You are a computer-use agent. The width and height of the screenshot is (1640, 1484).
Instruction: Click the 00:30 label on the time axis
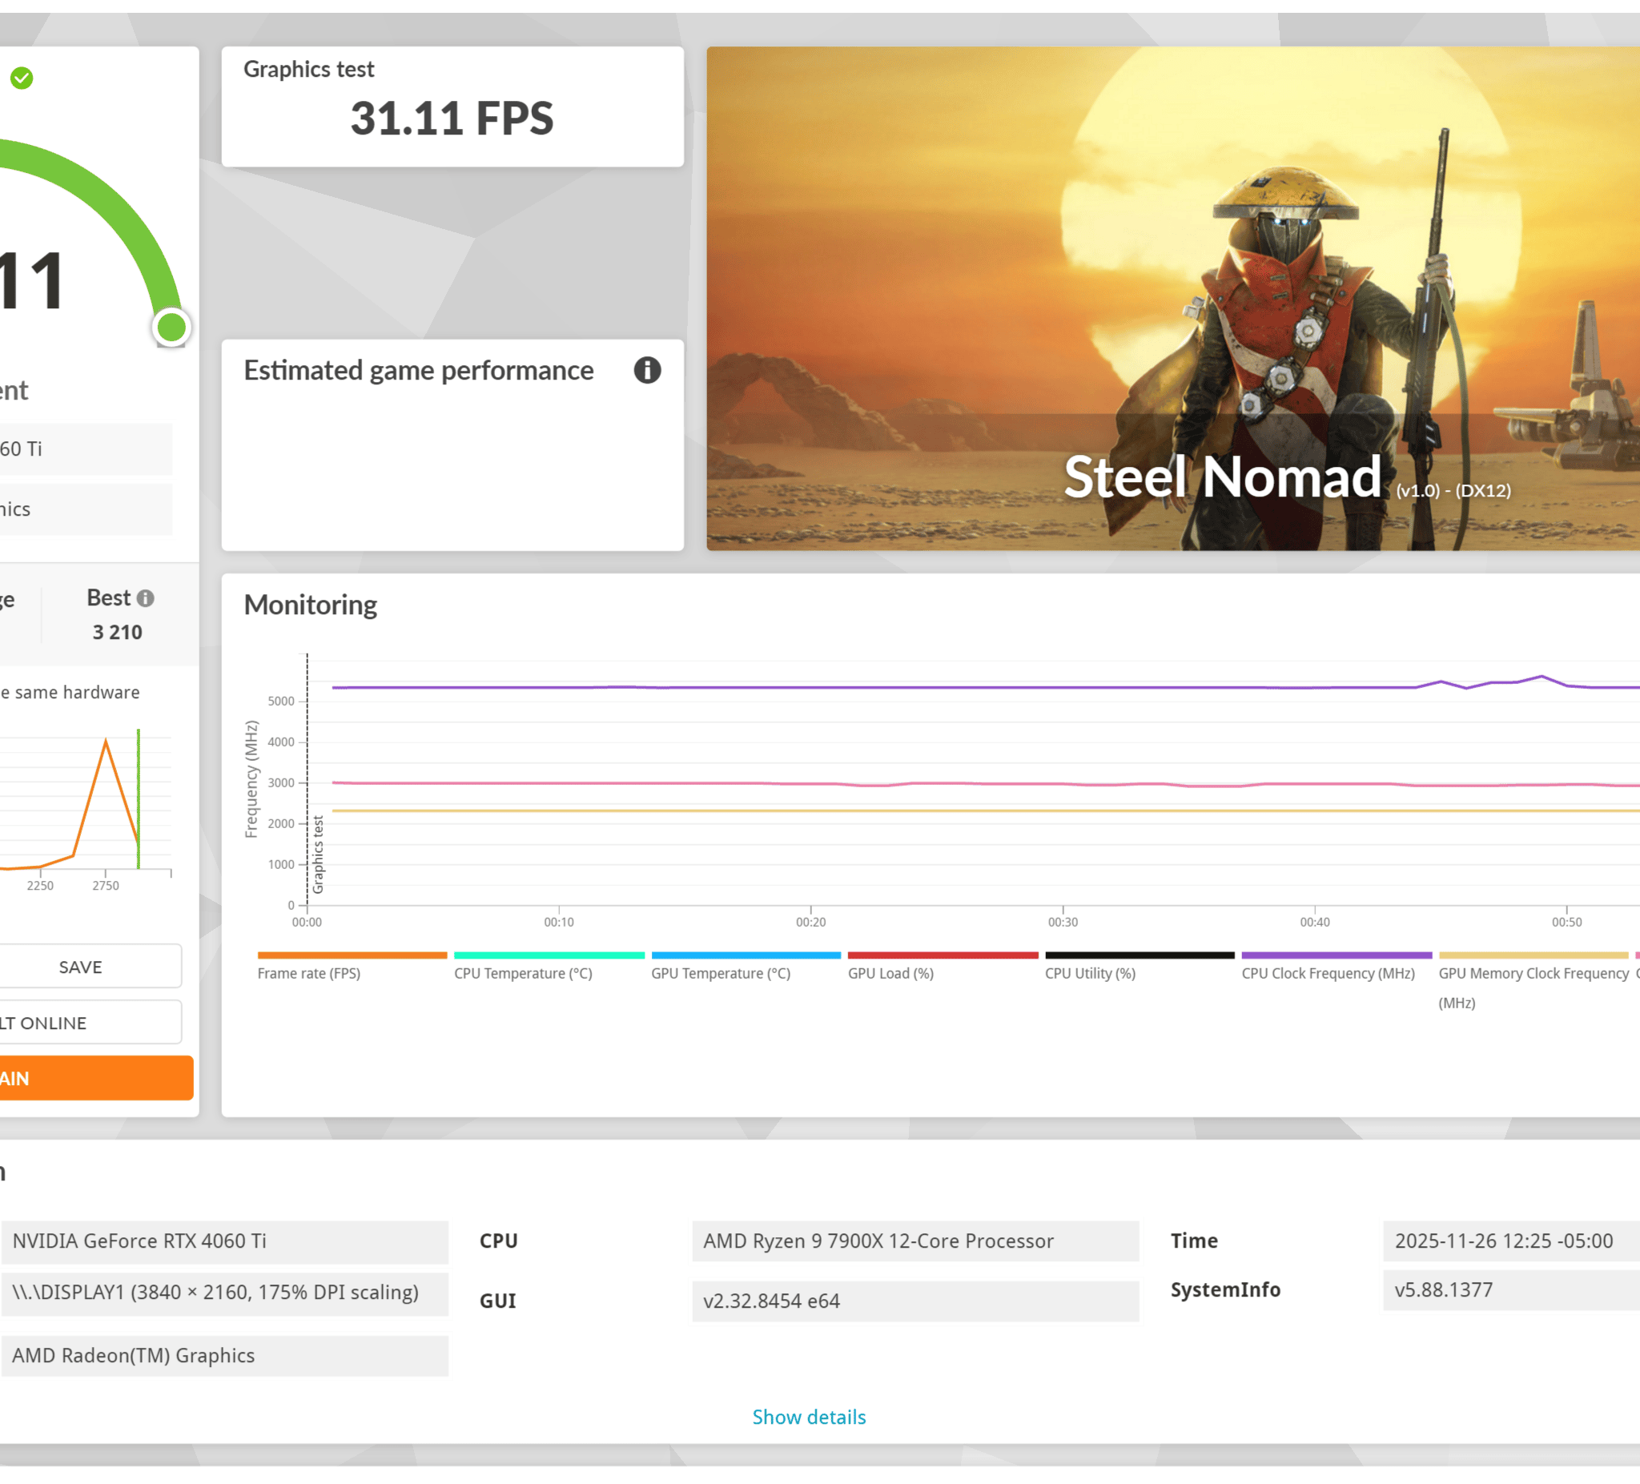point(1063,922)
